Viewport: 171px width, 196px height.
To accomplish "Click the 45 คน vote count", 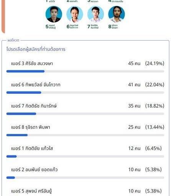I will click(134, 64).
